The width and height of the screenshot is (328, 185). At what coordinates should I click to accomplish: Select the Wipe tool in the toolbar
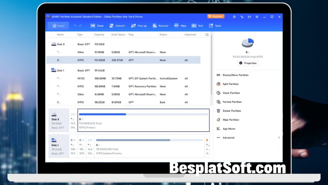180,26
